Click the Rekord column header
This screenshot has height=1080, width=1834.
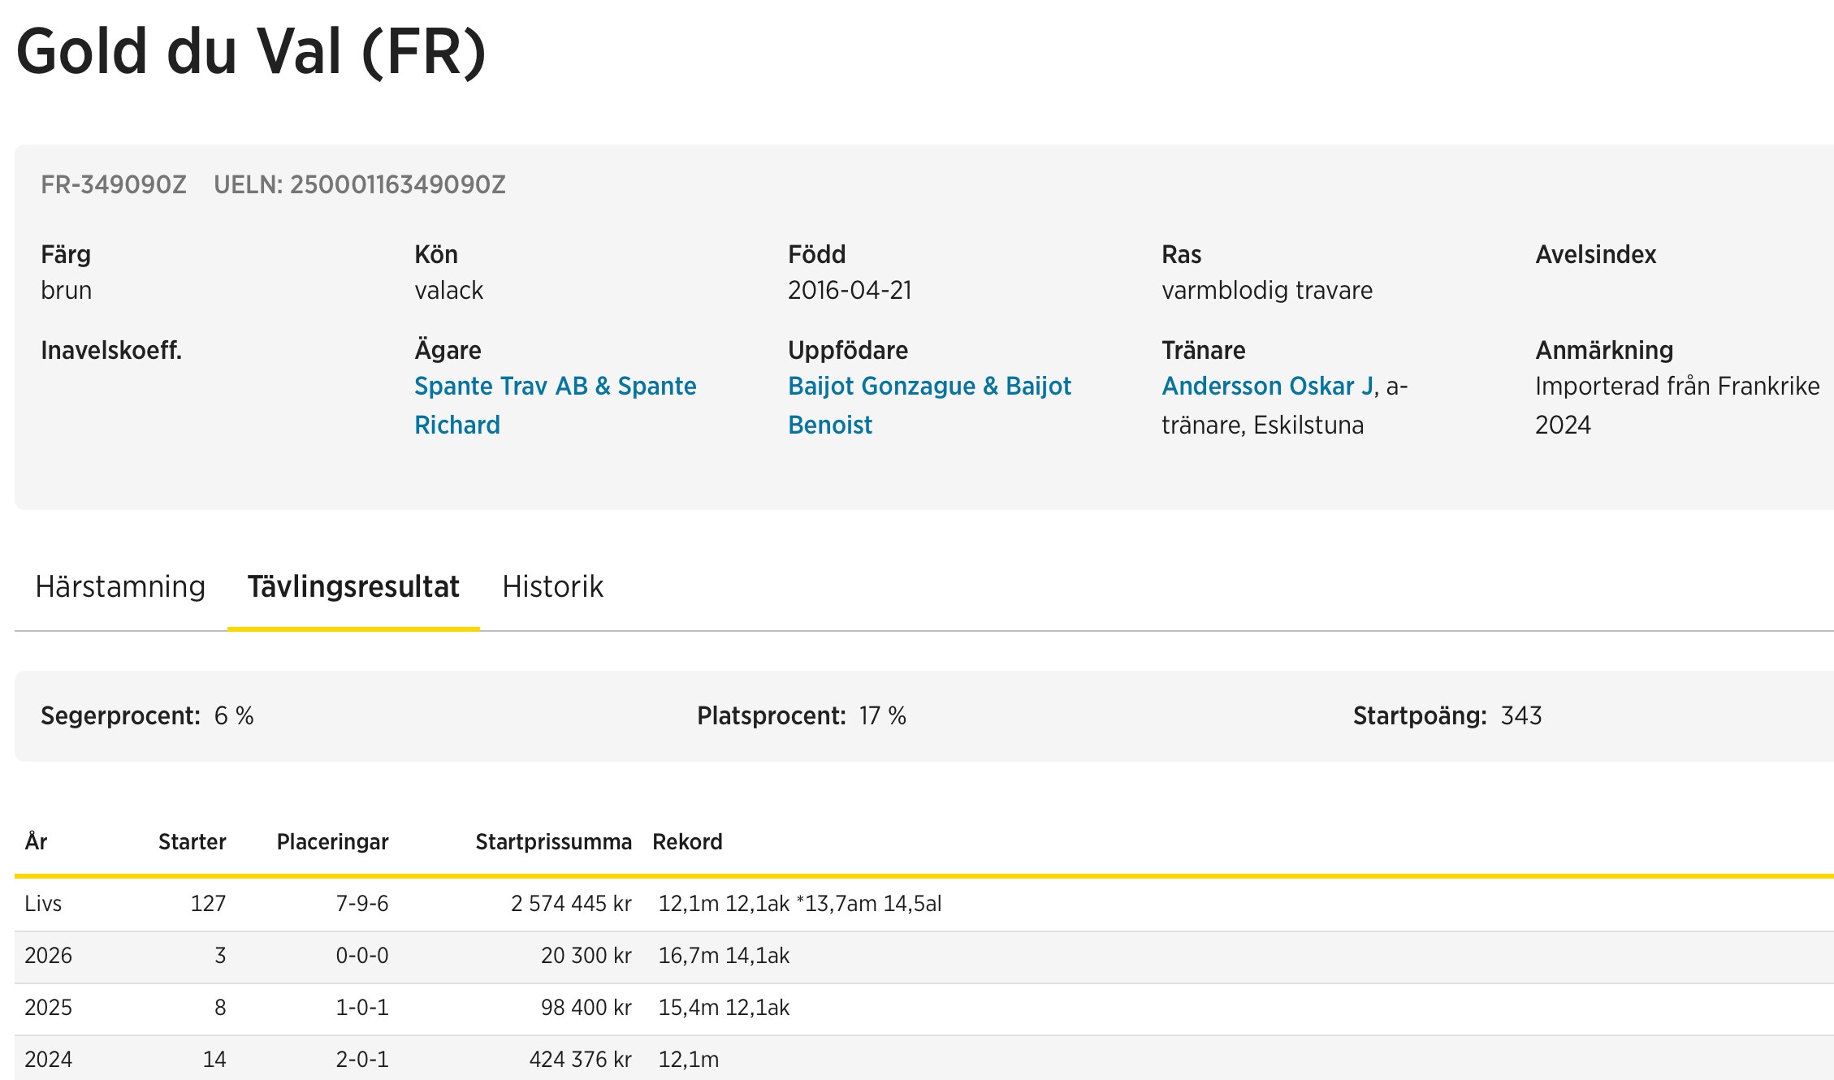687,841
